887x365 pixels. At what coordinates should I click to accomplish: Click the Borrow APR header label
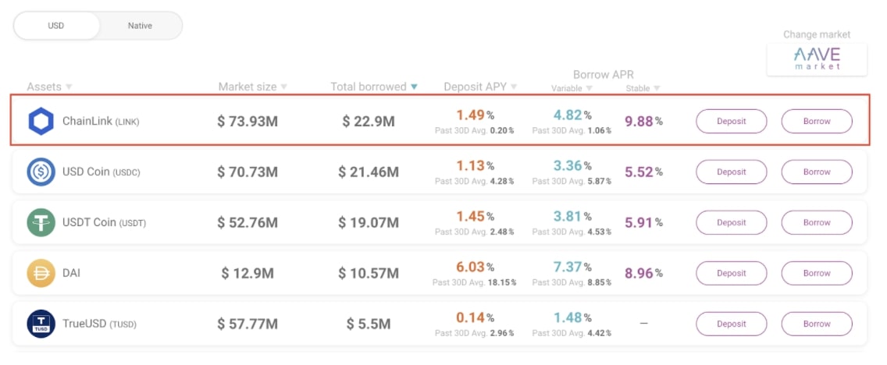click(x=604, y=74)
